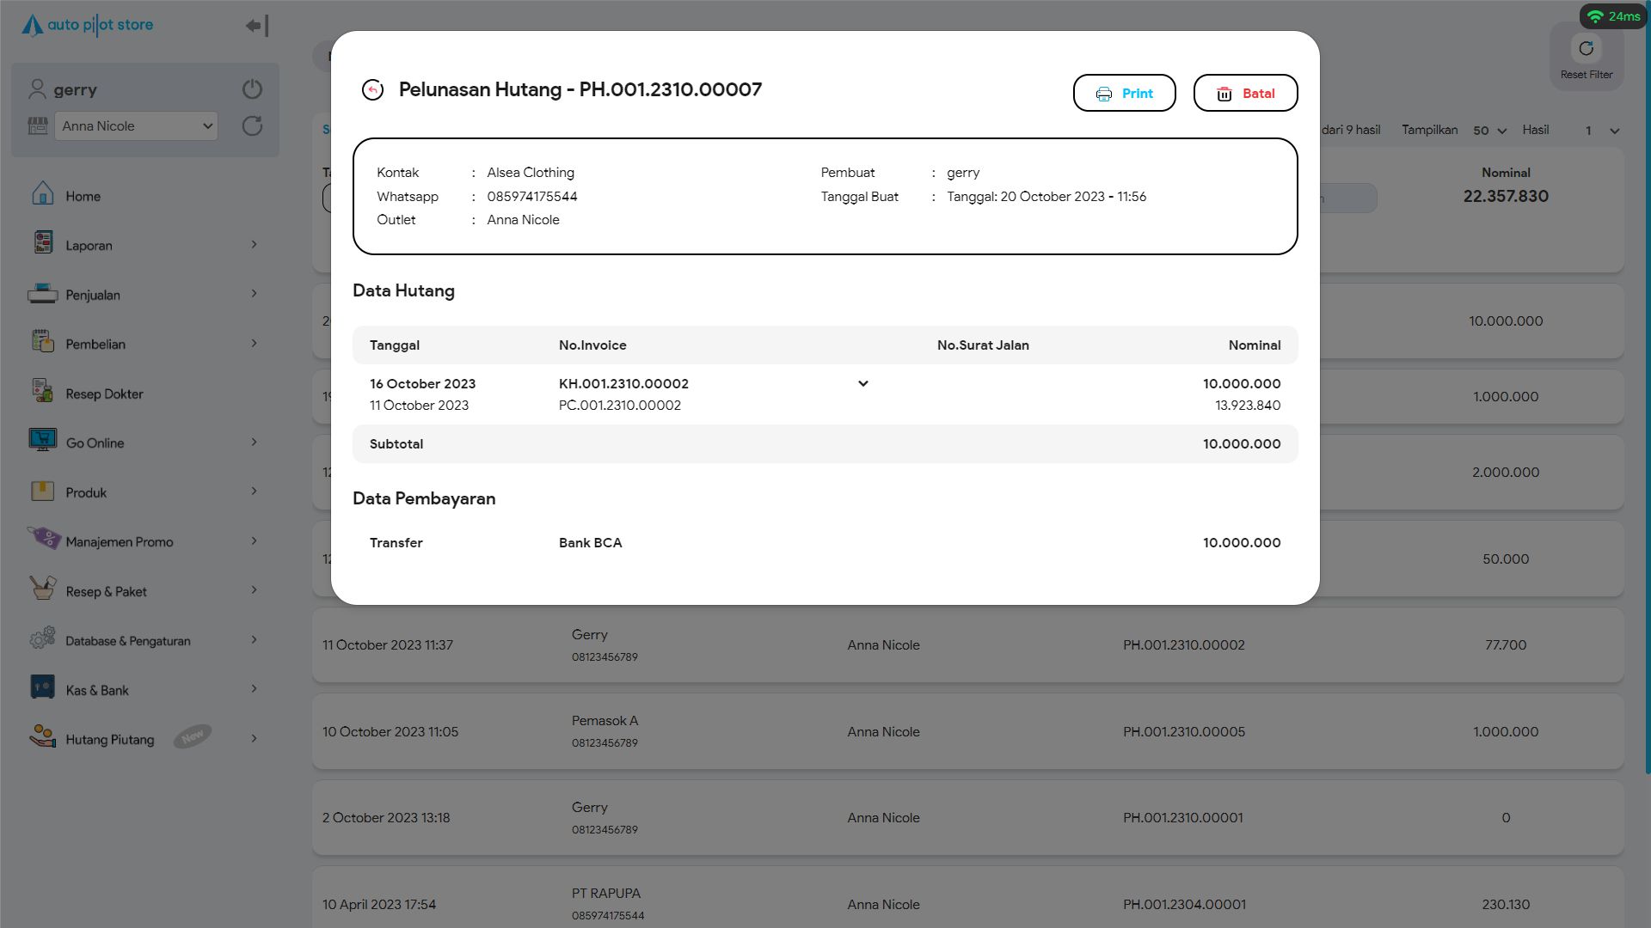Open the Home menu
The width and height of the screenshot is (1651, 928).
click(83, 196)
